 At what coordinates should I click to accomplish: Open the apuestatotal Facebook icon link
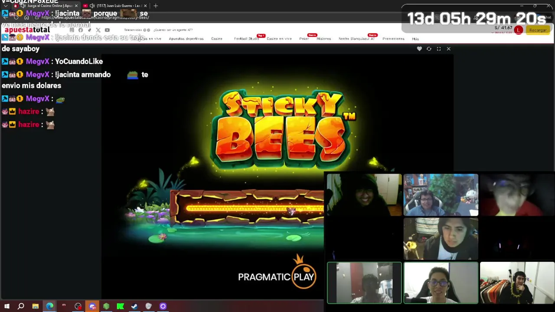tap(81, 30)
